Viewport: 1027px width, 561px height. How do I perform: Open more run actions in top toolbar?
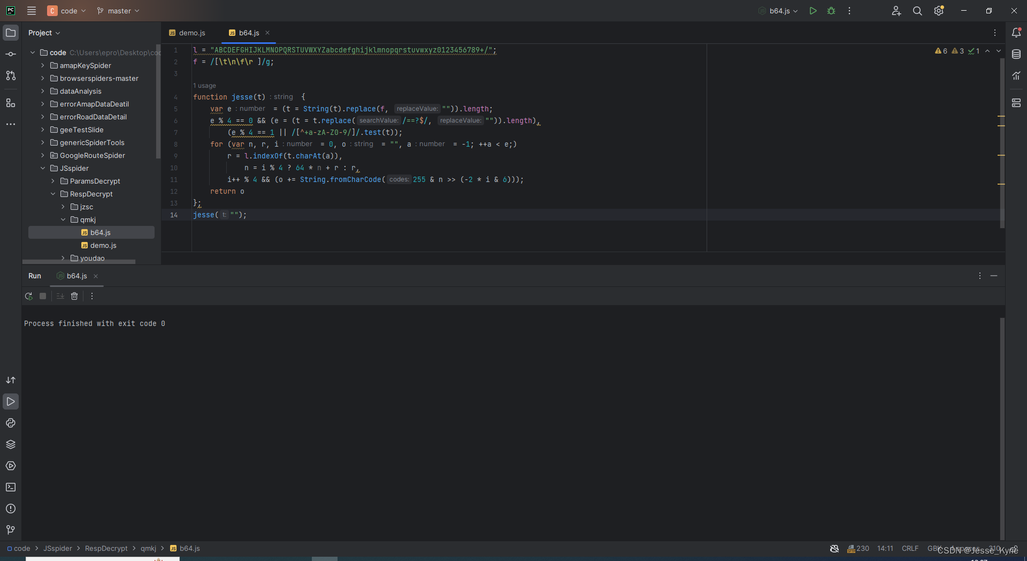pos(849,11)
